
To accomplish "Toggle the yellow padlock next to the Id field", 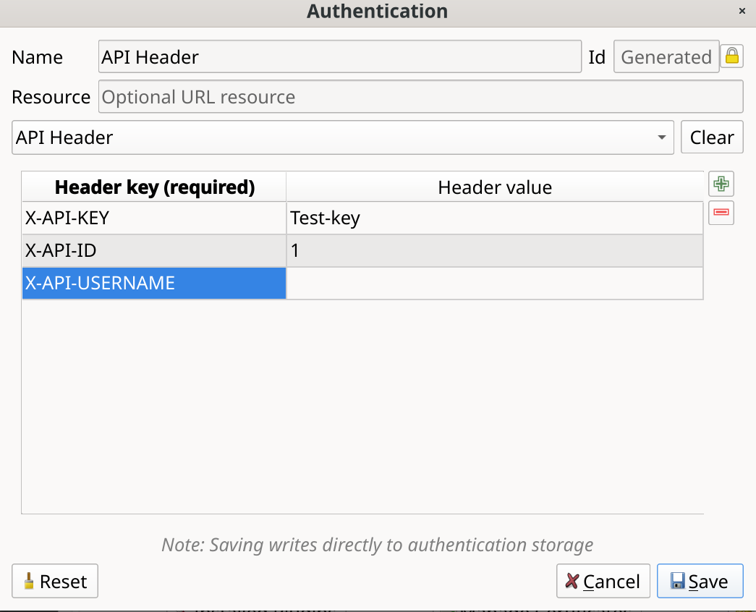I will [x=731, y=56].
